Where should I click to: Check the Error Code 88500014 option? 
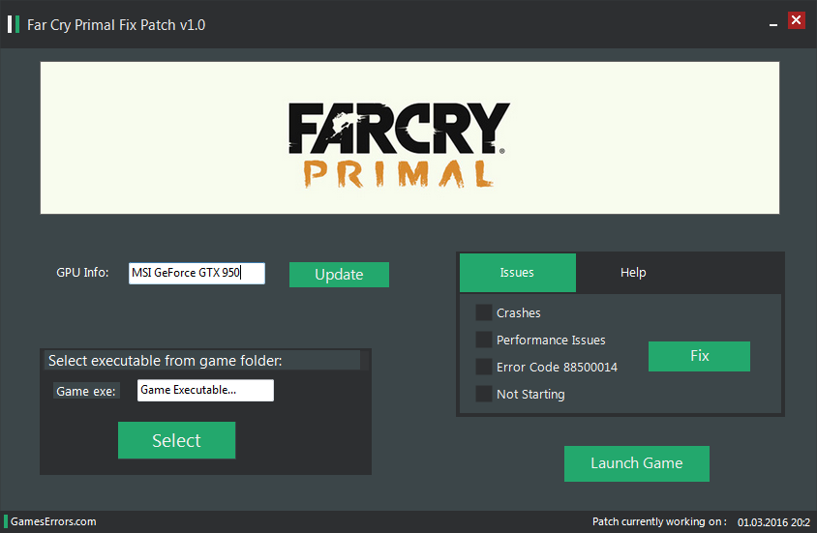point(484,367)
